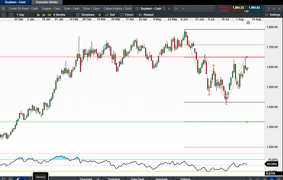Toggle the 2h timeframe shortcut

pos(38,15)
